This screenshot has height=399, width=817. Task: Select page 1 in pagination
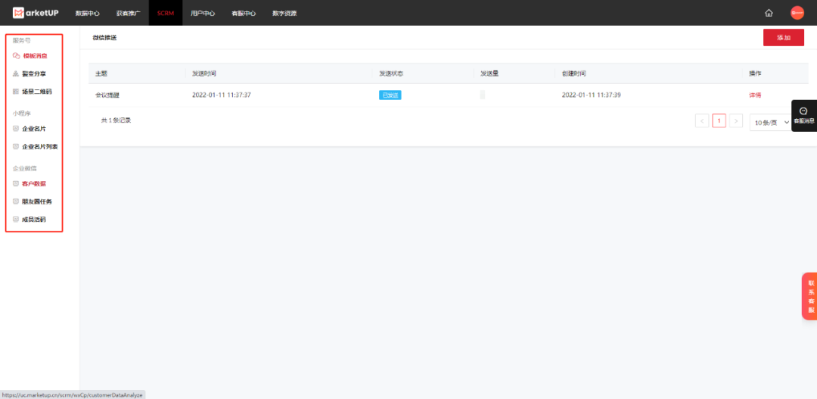[x=719, y=121]
